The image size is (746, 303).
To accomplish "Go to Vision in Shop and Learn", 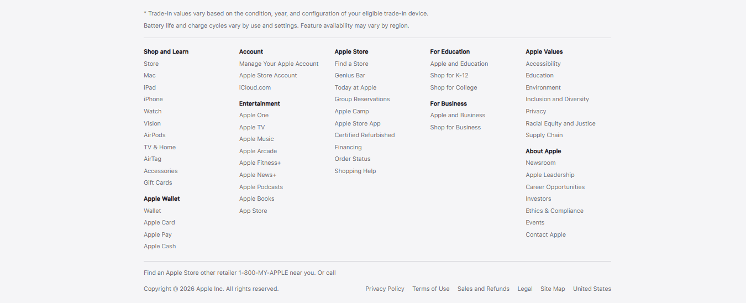I will coord(152,123).
